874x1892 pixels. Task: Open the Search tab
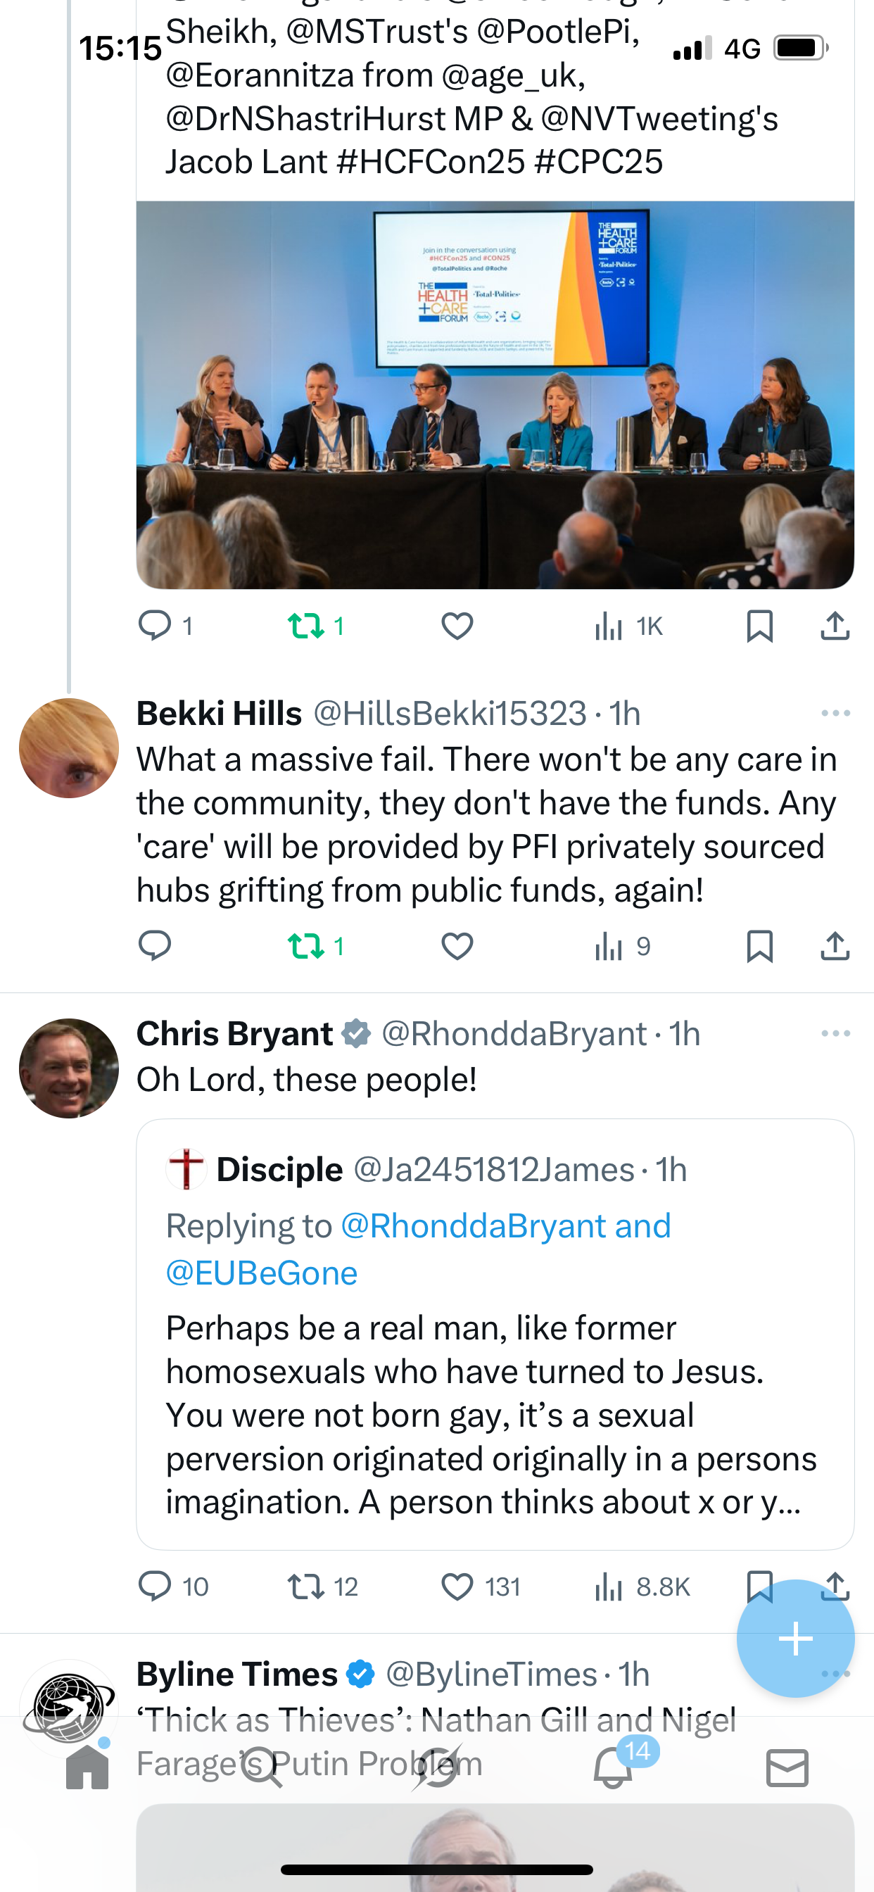(262, 1767)
